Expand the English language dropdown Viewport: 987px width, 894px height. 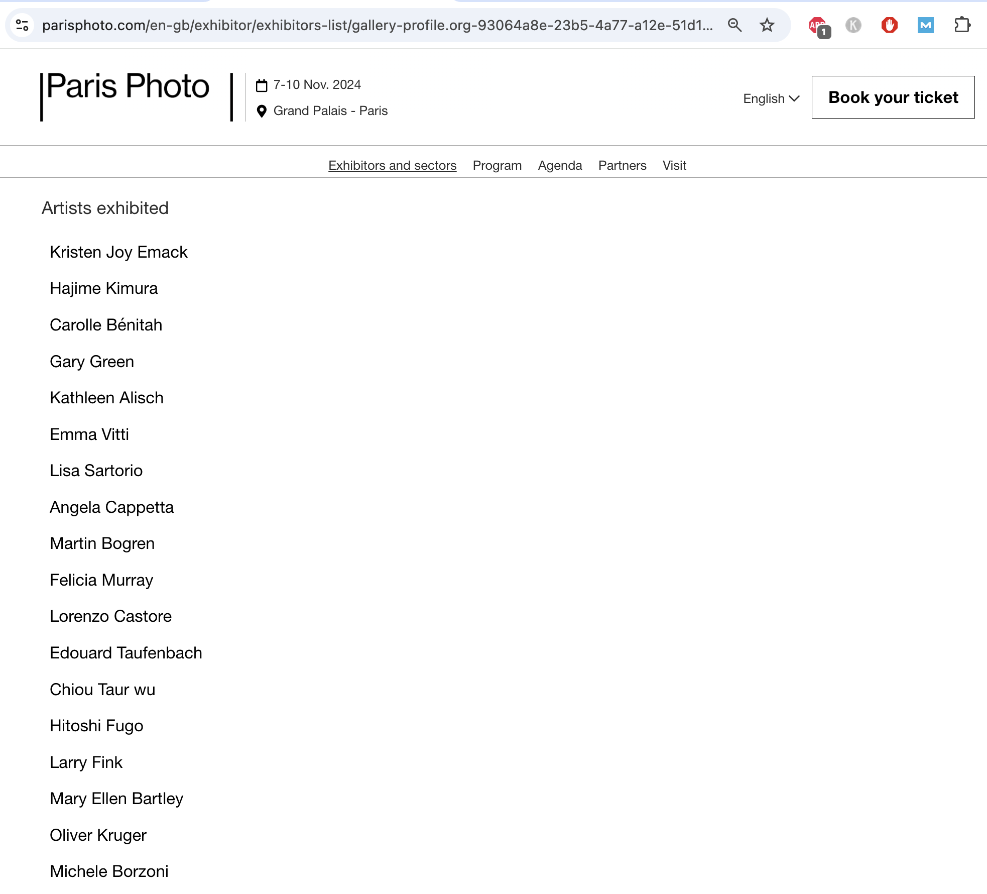[771, 98]
